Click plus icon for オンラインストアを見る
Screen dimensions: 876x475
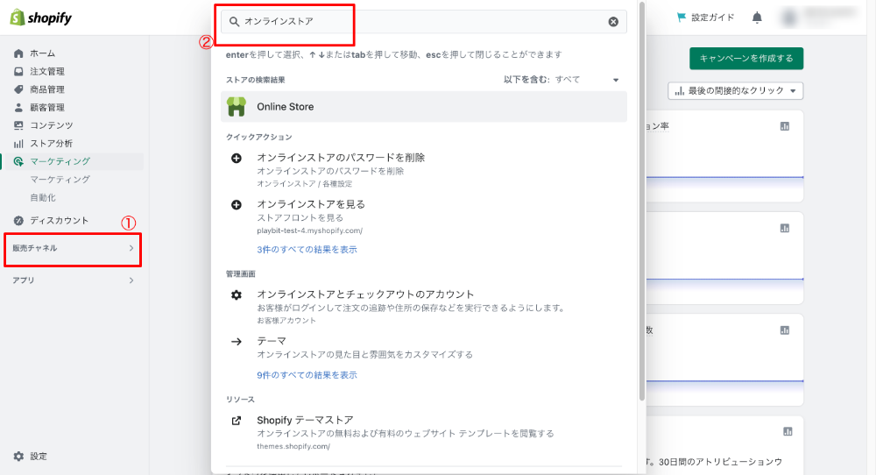tap(237, 204)
